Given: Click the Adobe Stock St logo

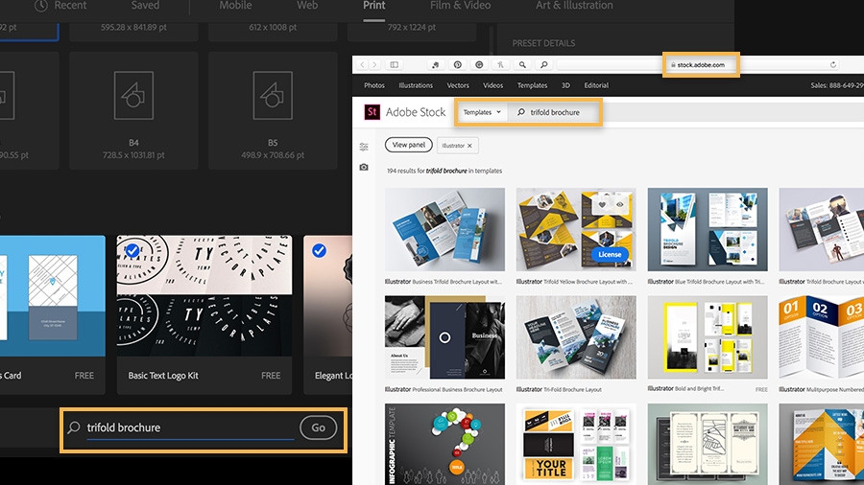Looking at the screenshot, I should (x=372, y=112).
